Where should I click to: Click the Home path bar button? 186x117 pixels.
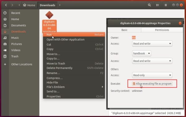(29, 5)
